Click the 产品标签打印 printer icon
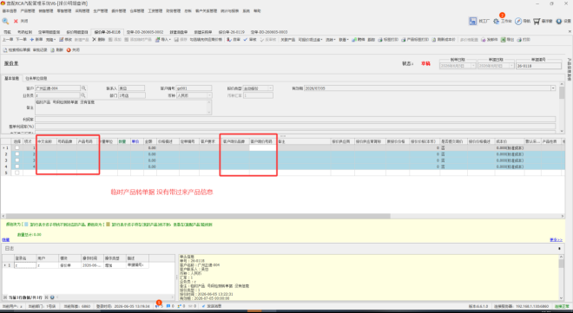The height and width of the screenshot is (313, 573). click(x=404, y=39)
